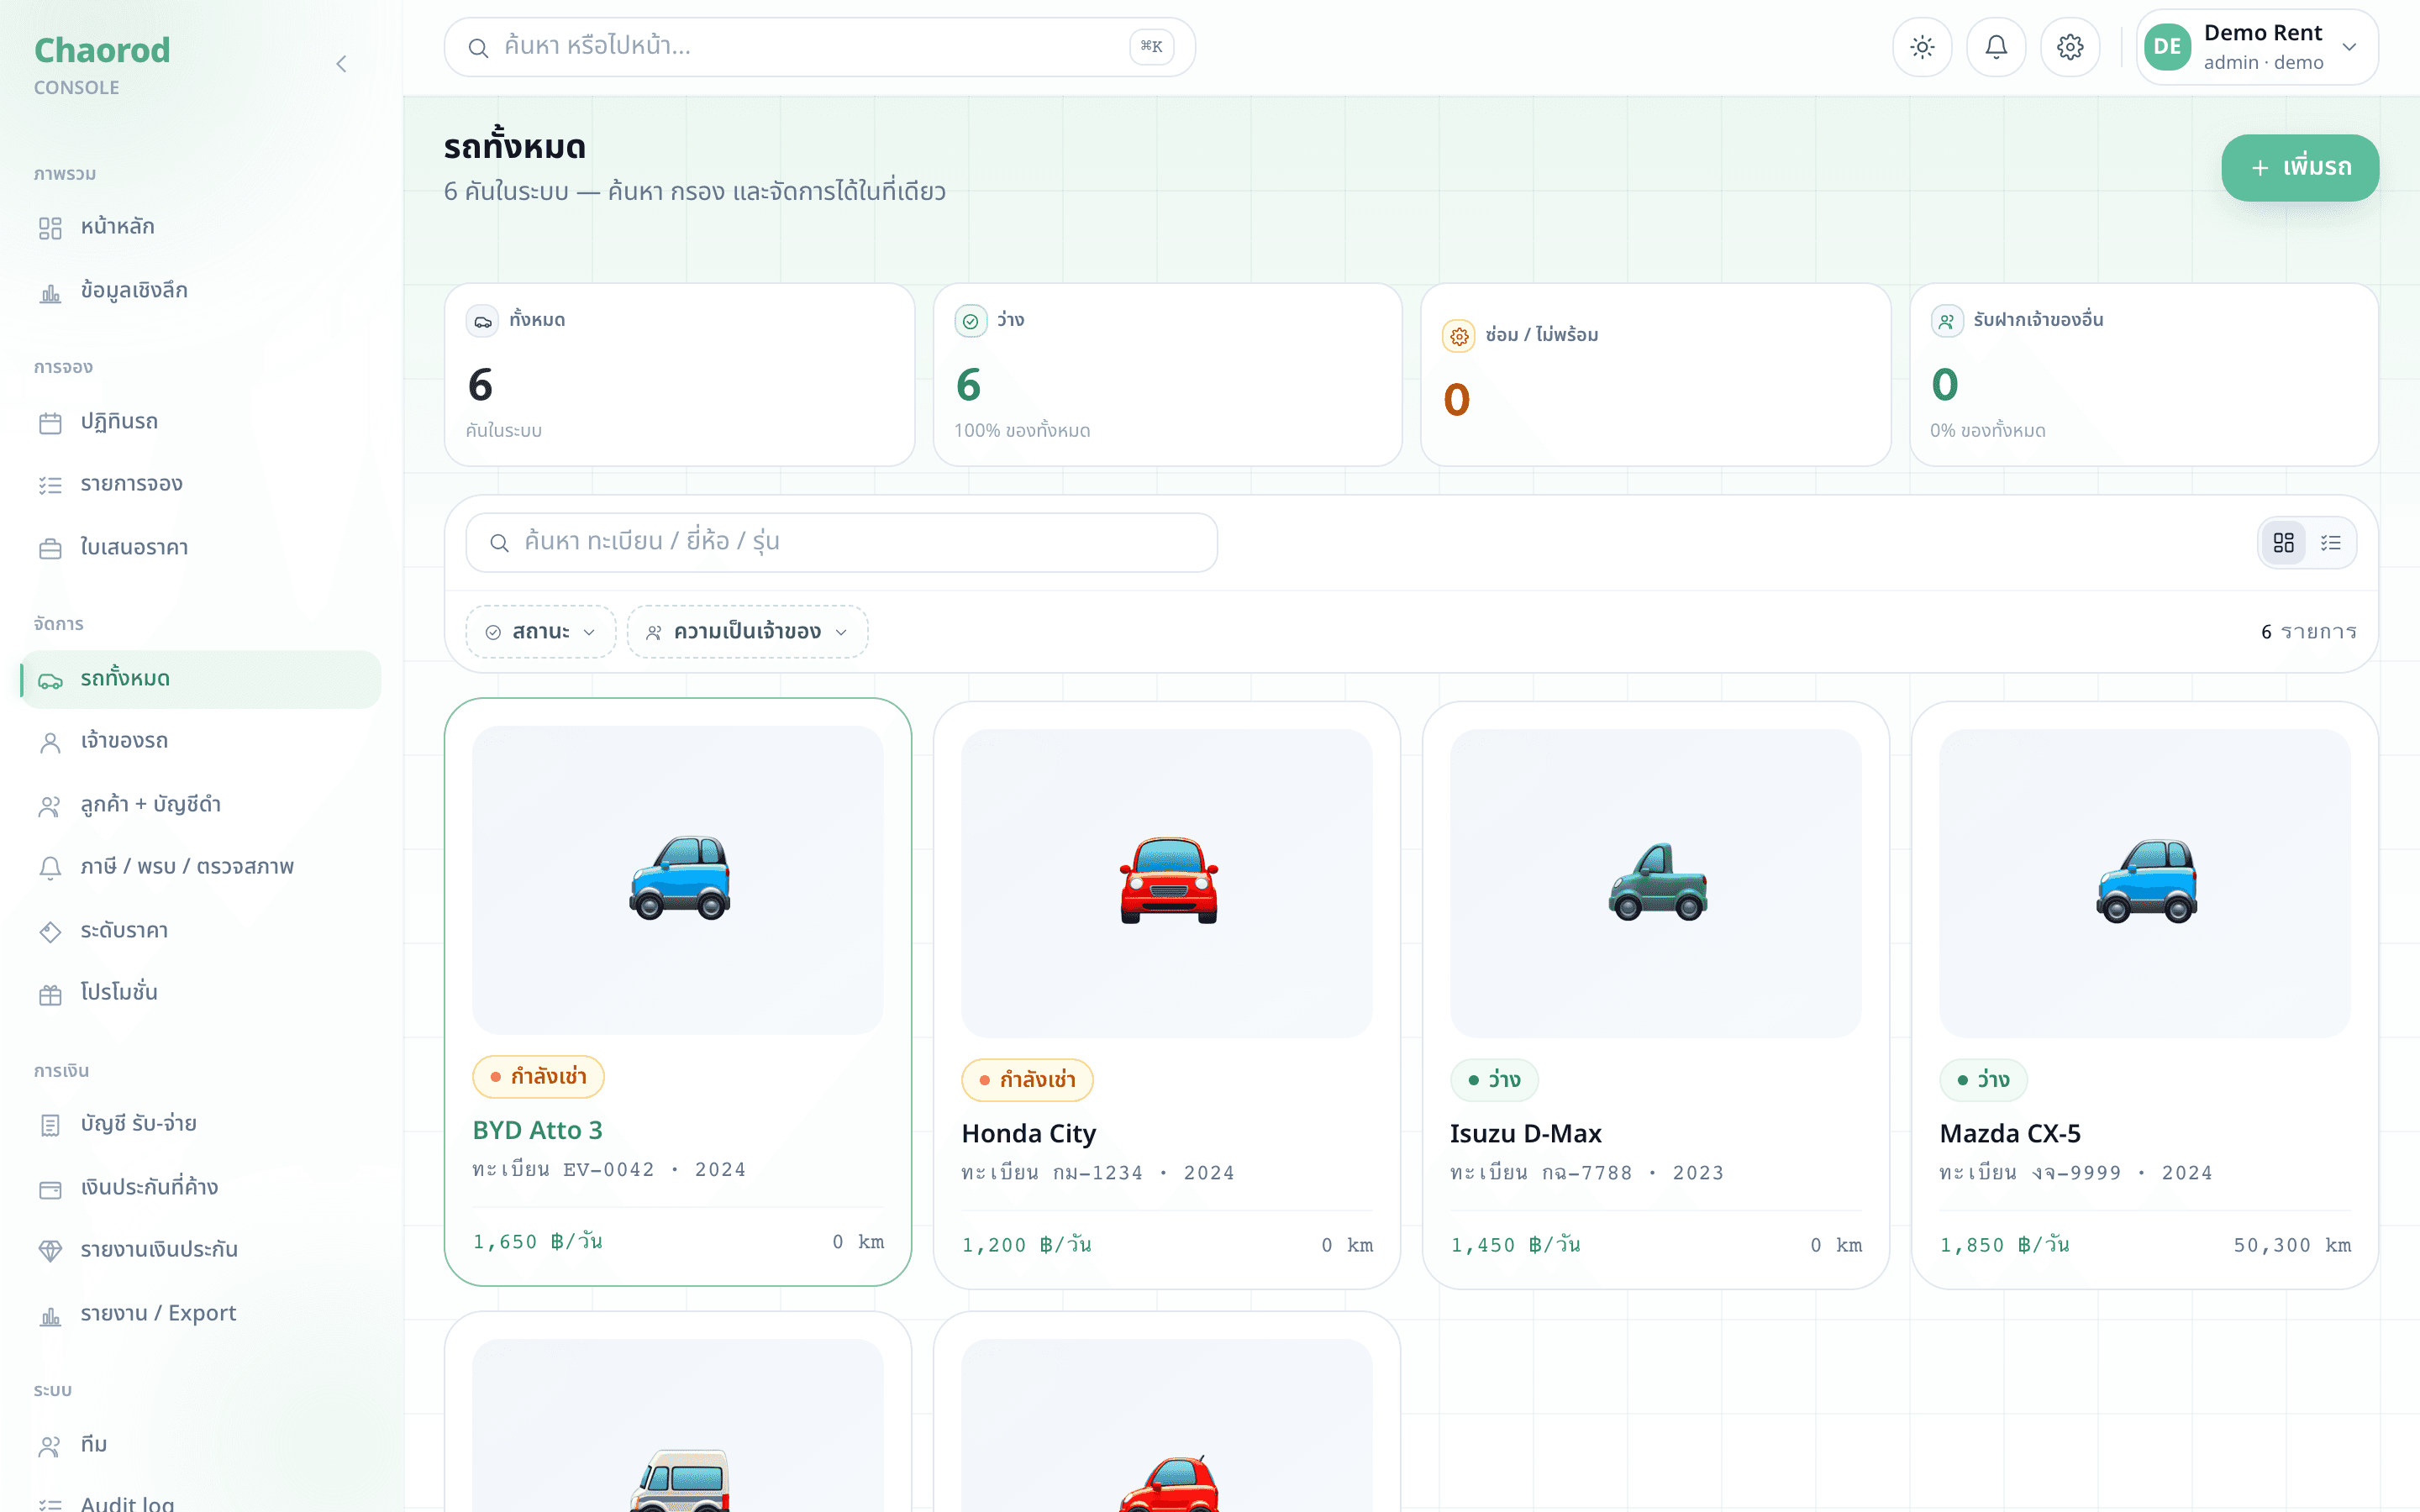Open the settings gear icon

[x=2070, y=47]
